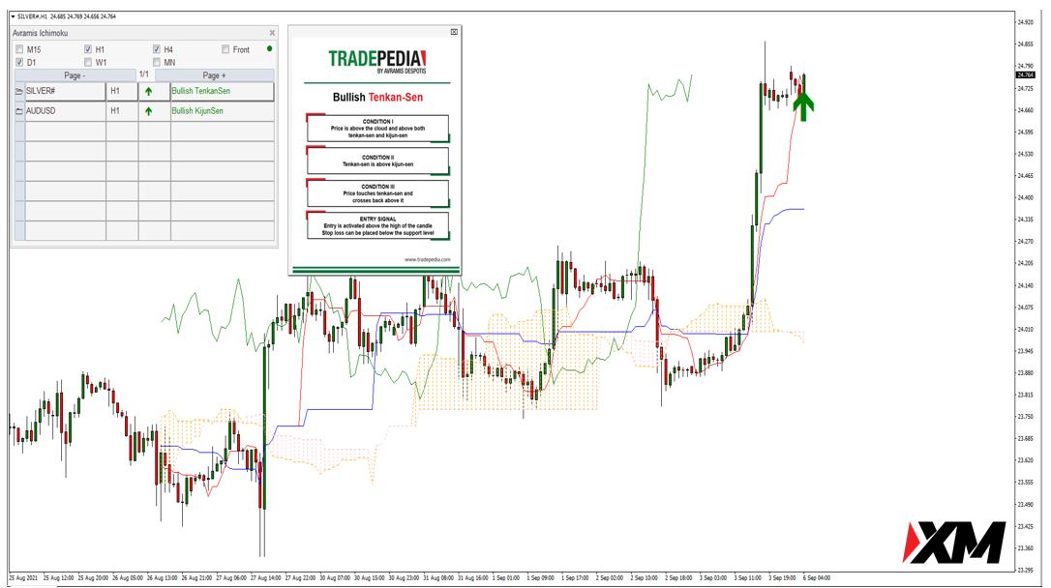
Task: Expand the SILVER#,H1 chart title arrow
Action: [13, 16]
